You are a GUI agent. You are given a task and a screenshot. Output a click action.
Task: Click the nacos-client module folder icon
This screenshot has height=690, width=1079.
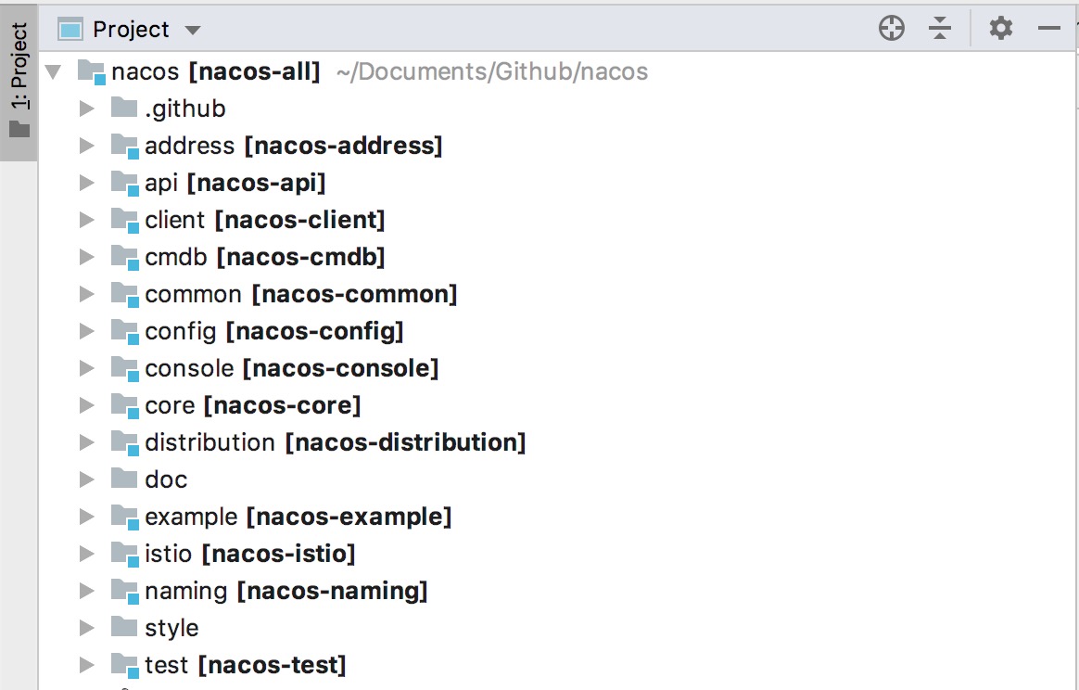(x=124, y=221)
